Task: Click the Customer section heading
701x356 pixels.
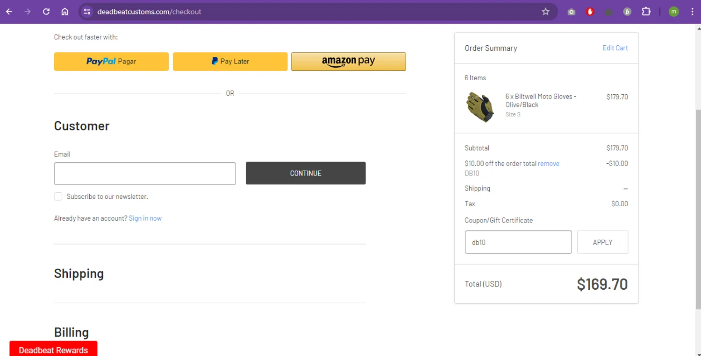Action: pos(82,126)
